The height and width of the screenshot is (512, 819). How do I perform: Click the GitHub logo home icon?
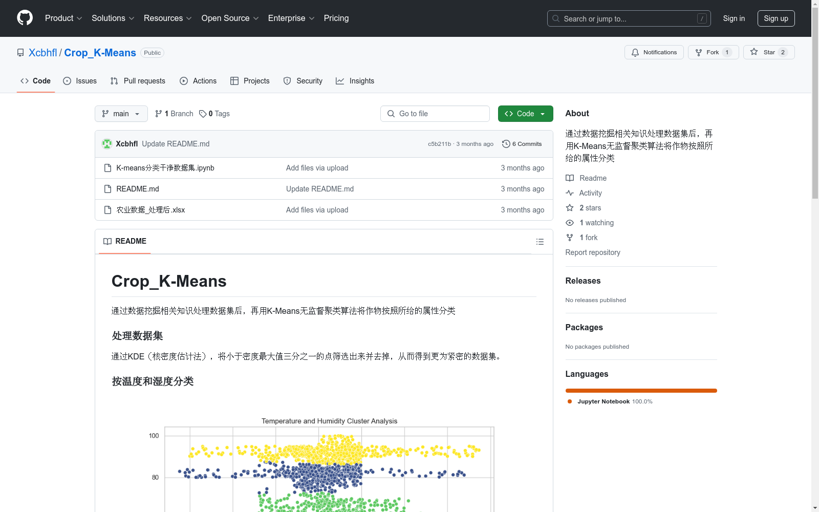click(25, 18)
